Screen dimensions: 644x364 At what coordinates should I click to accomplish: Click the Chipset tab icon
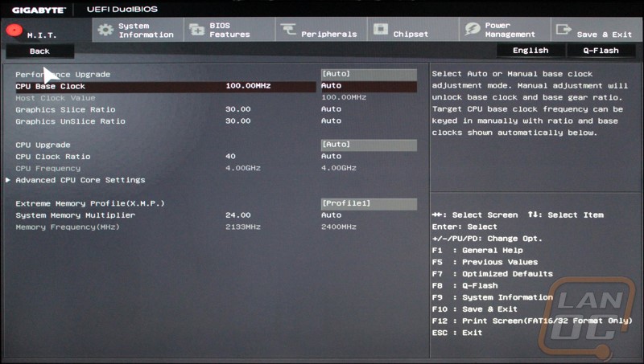coord(379,31)
